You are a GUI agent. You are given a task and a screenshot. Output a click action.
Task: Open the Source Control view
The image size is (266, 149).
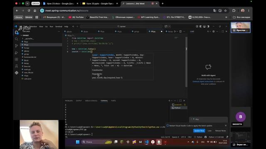coord(17,46)
